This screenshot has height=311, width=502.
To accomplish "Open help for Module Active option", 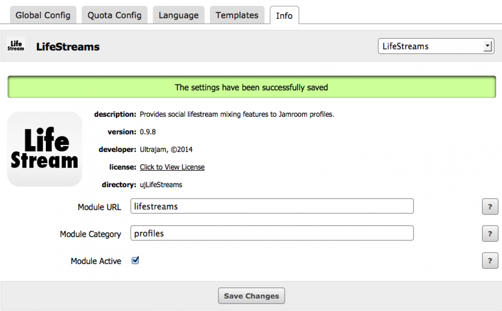I will coord(490,261).
